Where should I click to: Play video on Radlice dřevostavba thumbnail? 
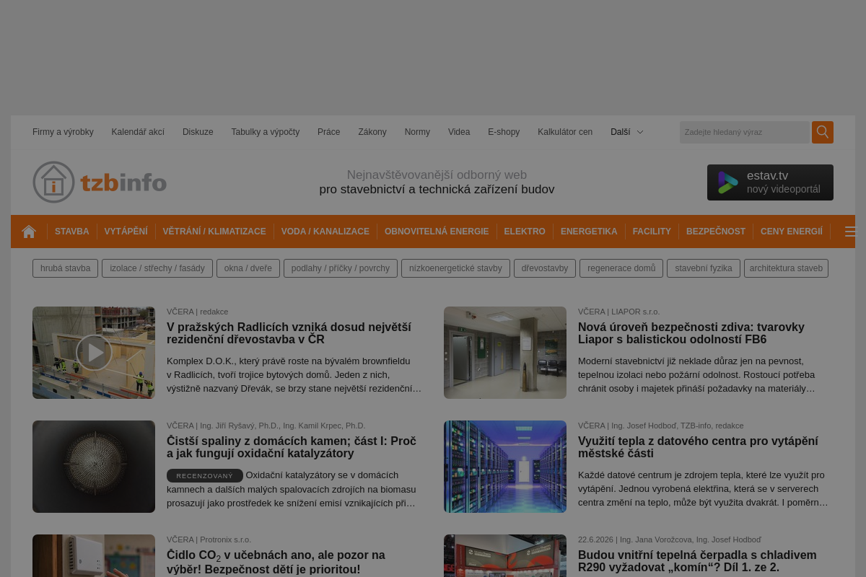point(94,353)
